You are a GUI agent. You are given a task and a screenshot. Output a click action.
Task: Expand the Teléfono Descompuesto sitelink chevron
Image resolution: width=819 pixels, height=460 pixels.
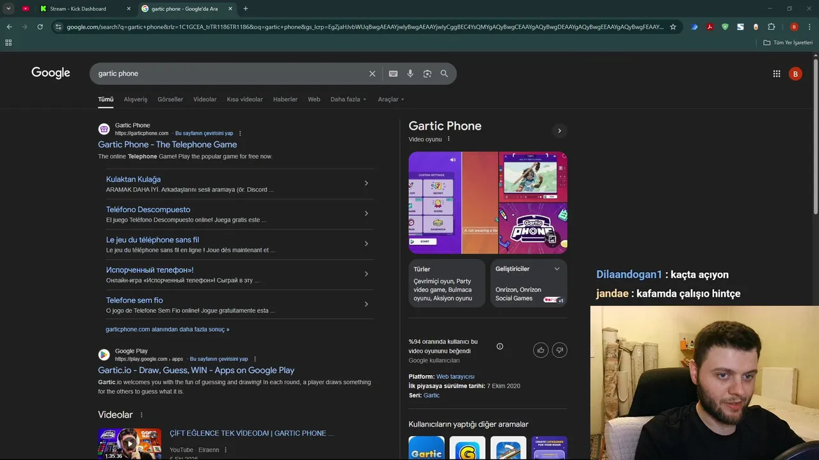tap(366, 213)
